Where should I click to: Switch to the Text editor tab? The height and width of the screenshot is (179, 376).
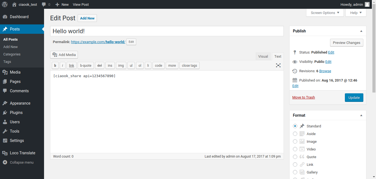click(x=278, y=56)
